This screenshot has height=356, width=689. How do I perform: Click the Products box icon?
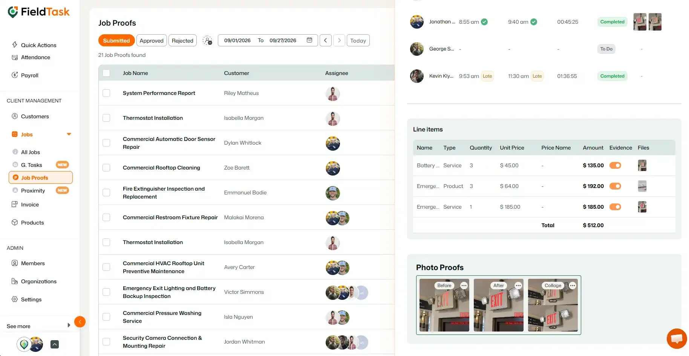coord(15,222)
